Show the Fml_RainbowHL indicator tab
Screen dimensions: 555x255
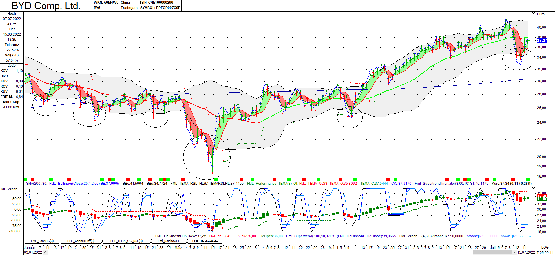169,241
